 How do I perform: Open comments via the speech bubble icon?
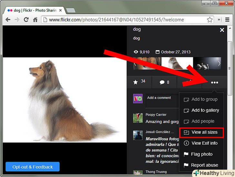pos(162,82)
